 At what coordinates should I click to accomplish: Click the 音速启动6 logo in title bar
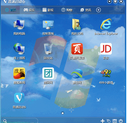pyautogui.click(x=14, y=2)
